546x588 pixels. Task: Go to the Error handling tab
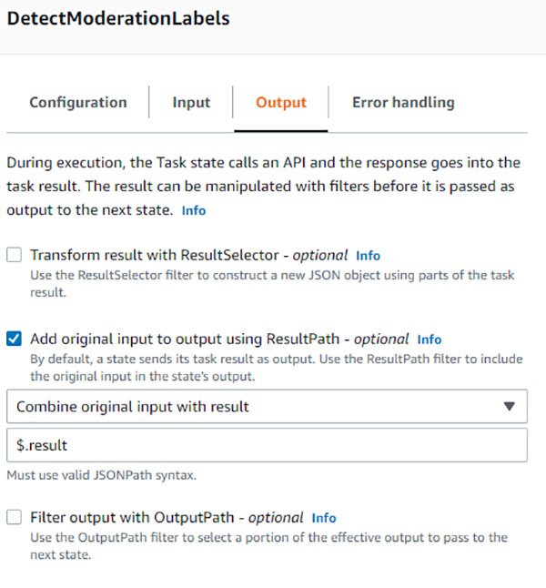tap(403, 103)
